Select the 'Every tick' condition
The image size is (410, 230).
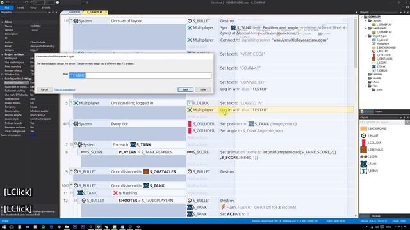(x=120, y=124)
